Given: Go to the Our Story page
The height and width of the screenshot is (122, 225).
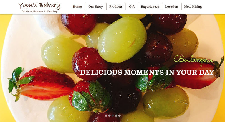Looking at the screenshot, I should [x=95, y=7].
